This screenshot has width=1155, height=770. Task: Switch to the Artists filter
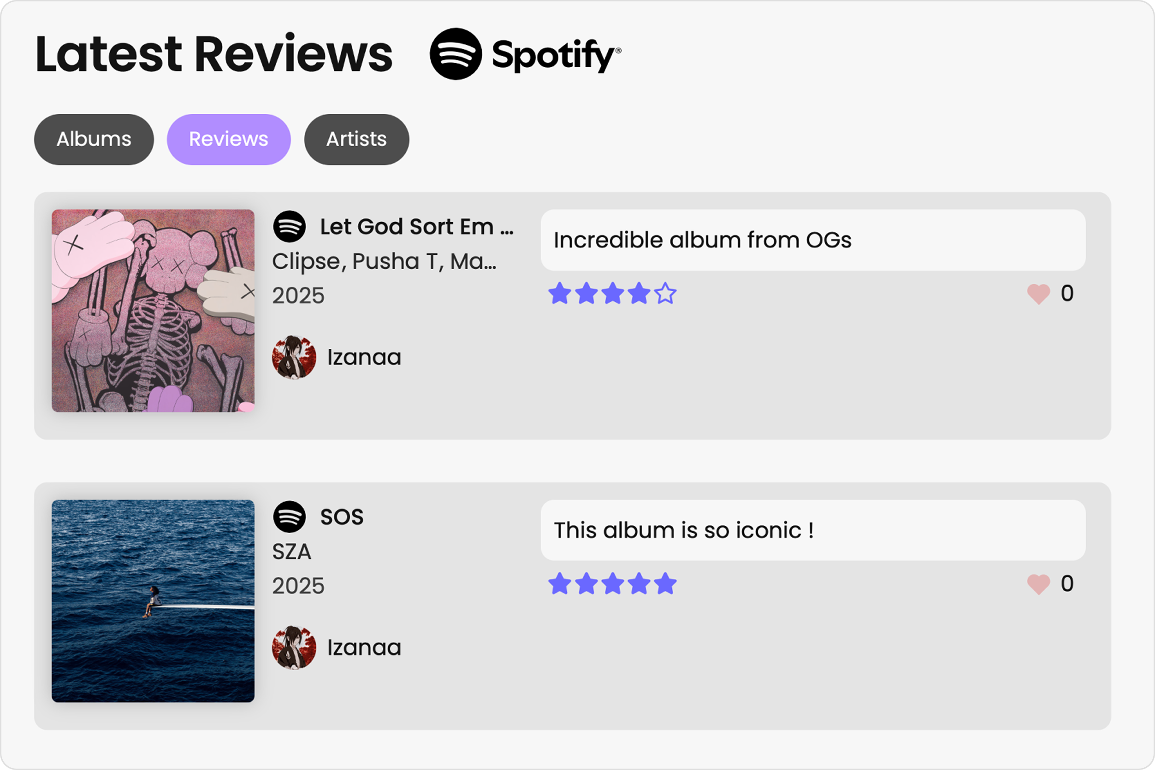point(356,139)
